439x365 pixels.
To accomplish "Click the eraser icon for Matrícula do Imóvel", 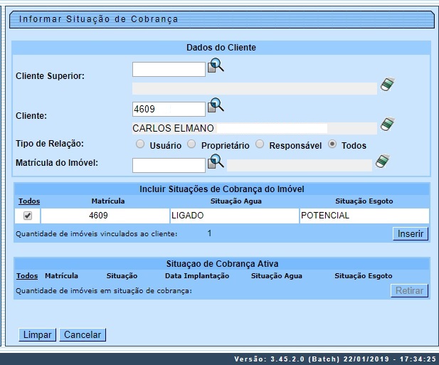I will 383,162.
